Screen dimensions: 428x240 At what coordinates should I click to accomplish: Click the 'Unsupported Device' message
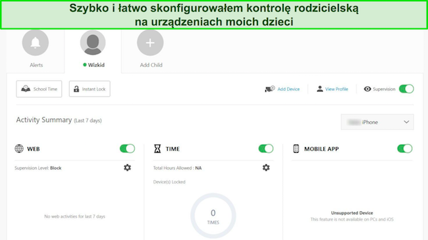pos(352,213)
